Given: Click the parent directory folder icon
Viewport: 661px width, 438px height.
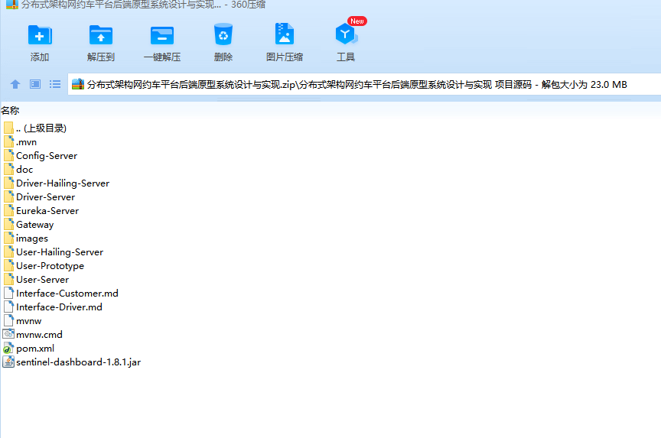Looking at the screenshot, I should pyautogui.click(x=8, y=128).
